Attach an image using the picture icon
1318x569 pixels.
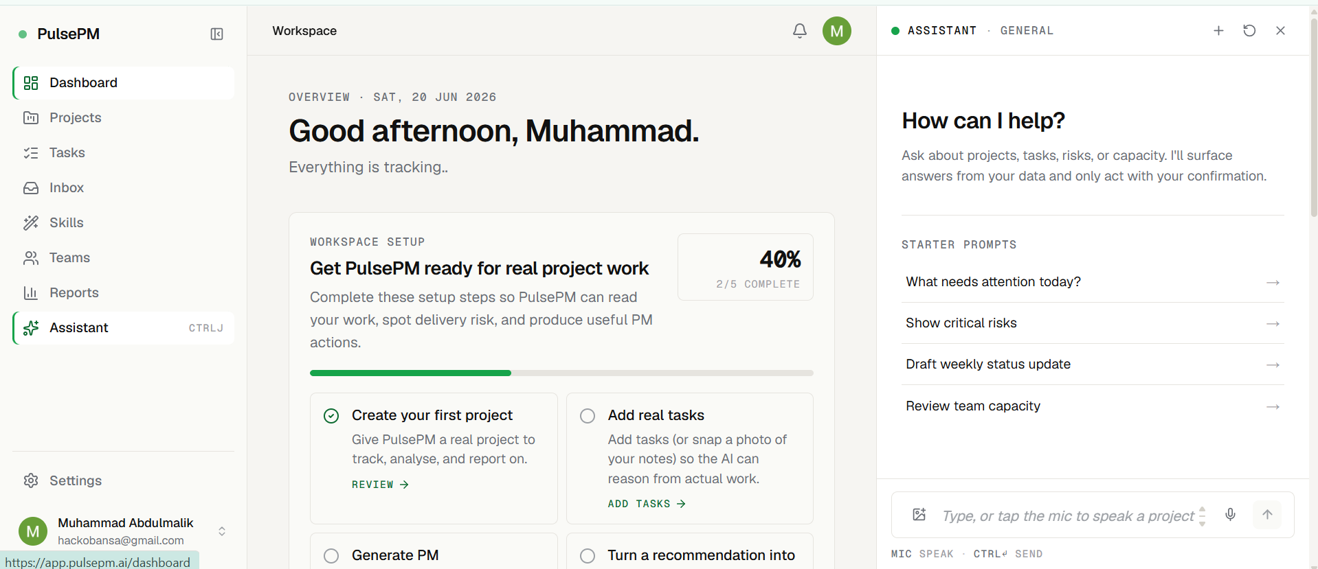(x=919, y=514)
